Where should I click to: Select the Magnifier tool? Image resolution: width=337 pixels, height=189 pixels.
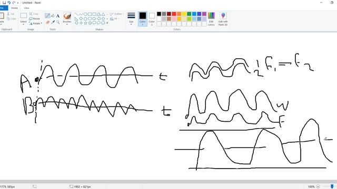point(58,22)
